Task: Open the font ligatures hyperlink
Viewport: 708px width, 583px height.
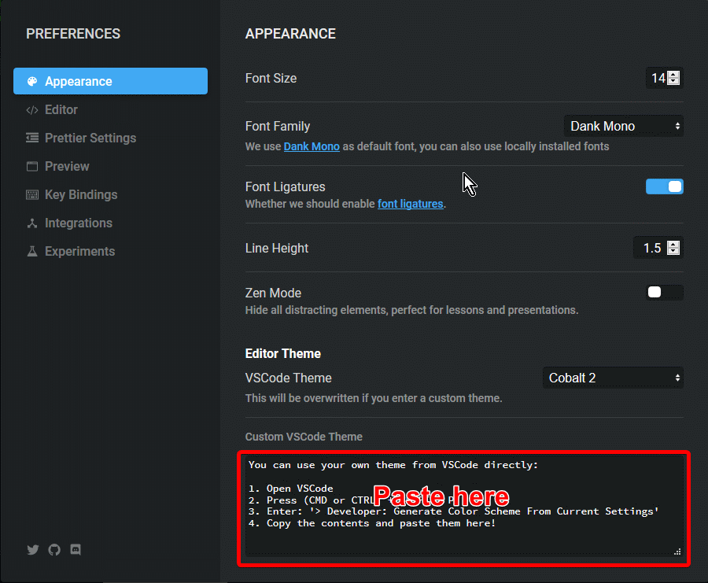Action: coord(410,204)
